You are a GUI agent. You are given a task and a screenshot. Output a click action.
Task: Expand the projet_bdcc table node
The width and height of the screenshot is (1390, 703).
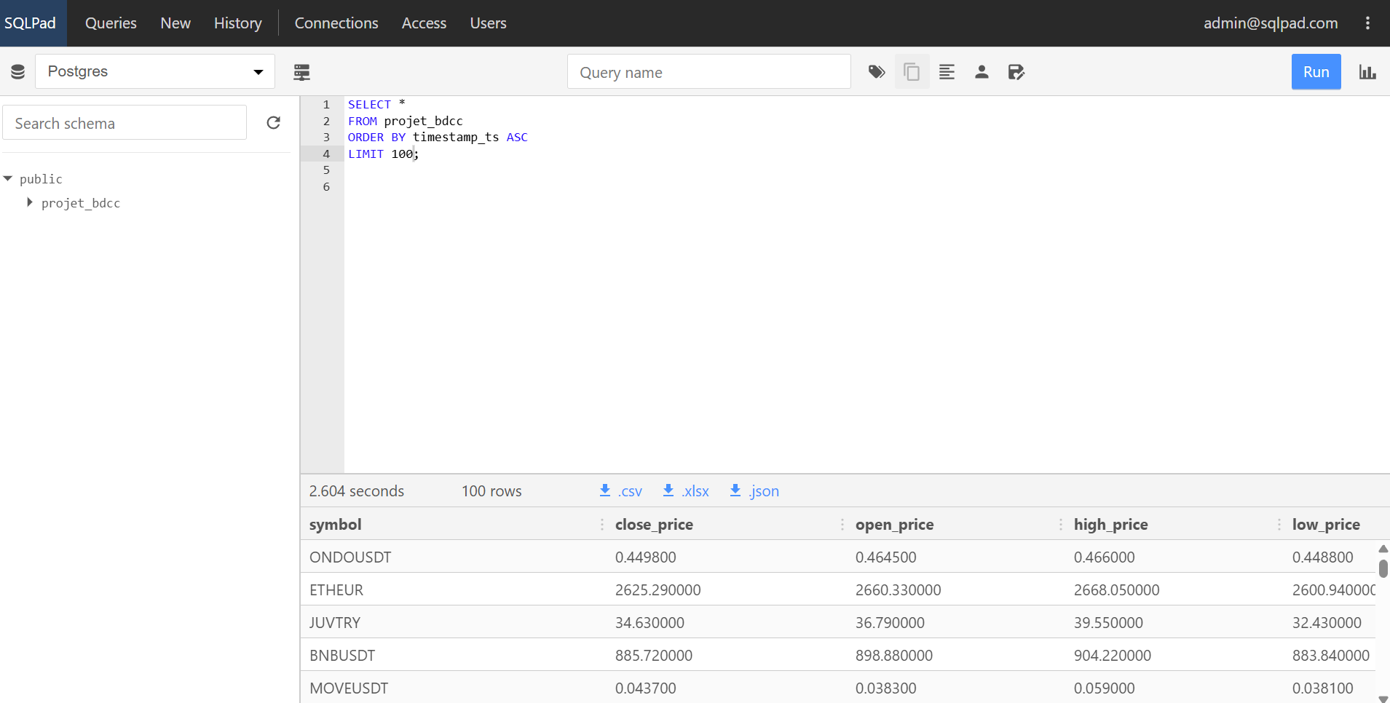point(30,203)
